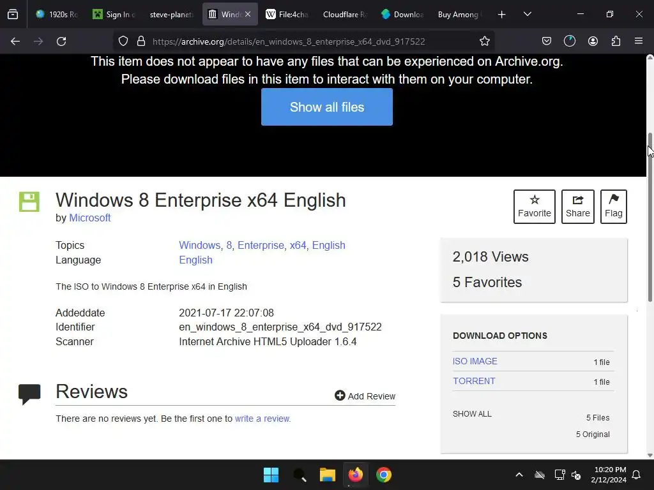Go back to the previous page
The width and height of the screenshot is (654, 490).
[x=15, y=41]
